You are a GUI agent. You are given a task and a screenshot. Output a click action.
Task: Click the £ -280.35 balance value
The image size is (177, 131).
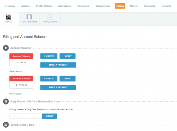21,63
